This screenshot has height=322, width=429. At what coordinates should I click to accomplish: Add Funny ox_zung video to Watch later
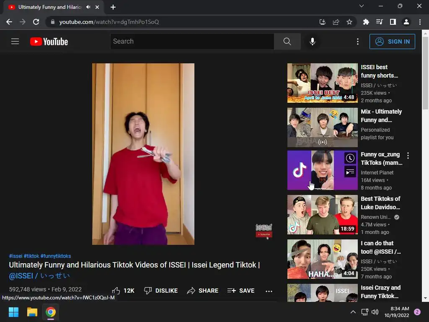350,158
